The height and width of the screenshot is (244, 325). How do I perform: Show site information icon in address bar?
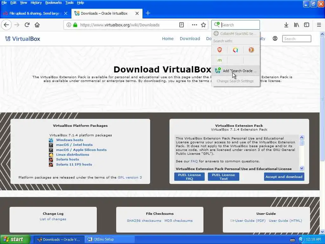click(69, 25)
